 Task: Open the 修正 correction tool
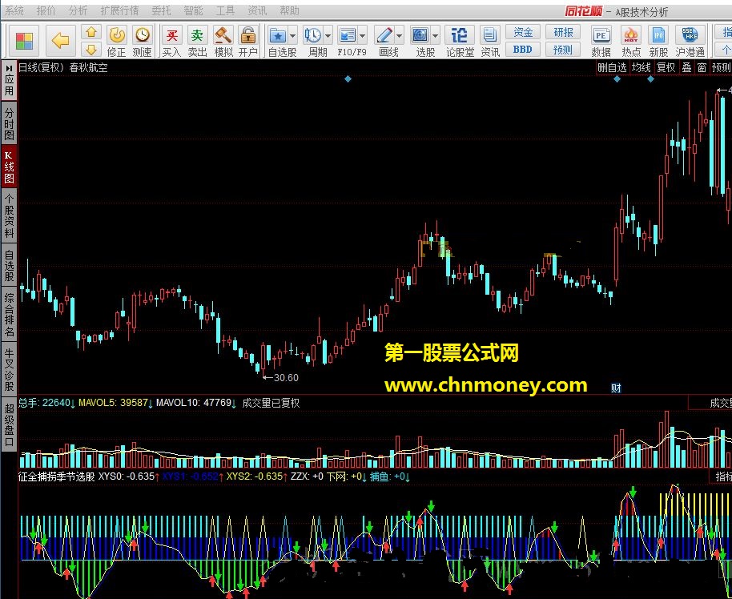point(117,41)
